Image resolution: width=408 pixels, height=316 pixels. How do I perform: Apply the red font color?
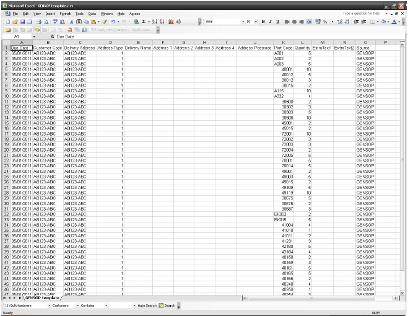[394, 22]
